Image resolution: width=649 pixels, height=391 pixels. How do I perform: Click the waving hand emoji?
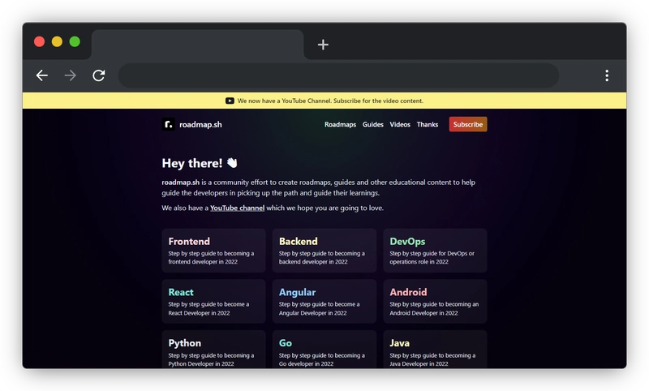(232, 163)
